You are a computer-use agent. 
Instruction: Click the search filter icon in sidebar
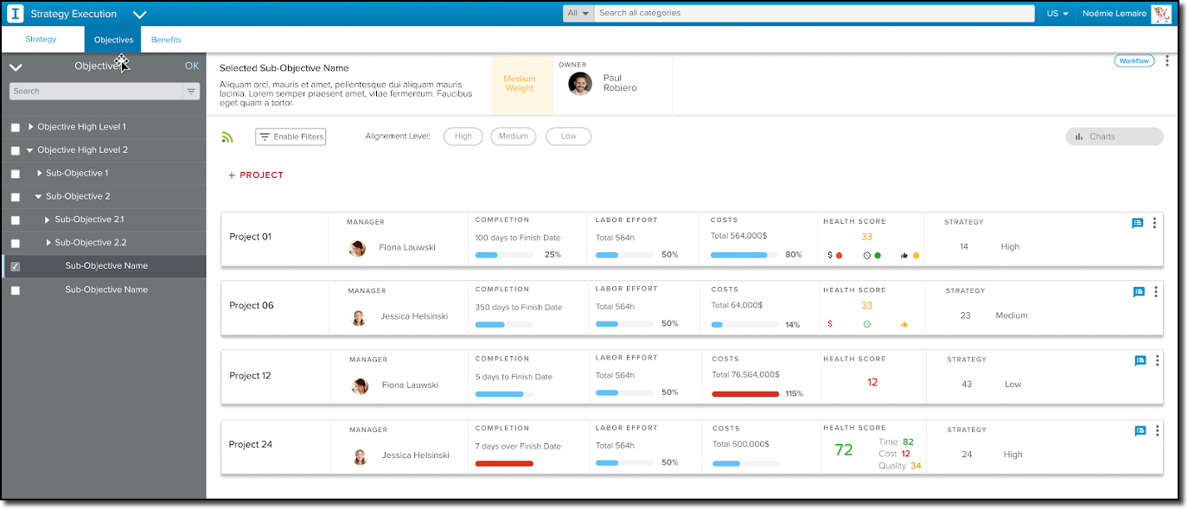(x=190, y=91)
